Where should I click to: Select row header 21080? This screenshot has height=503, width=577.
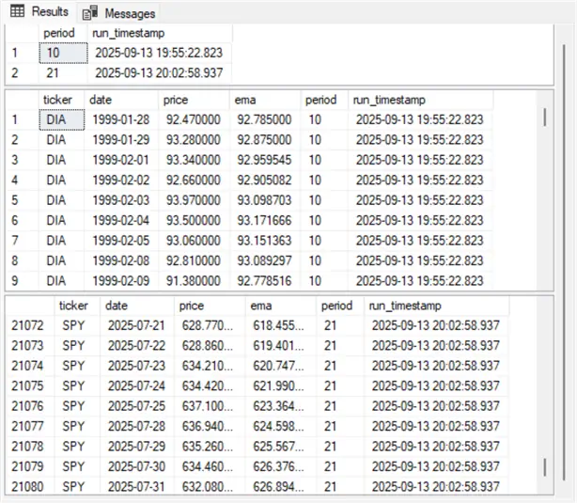coord(30,486)
